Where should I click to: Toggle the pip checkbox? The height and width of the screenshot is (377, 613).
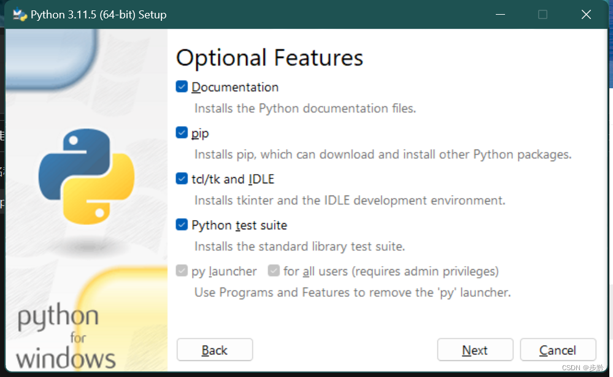click(x=182, y=133)
